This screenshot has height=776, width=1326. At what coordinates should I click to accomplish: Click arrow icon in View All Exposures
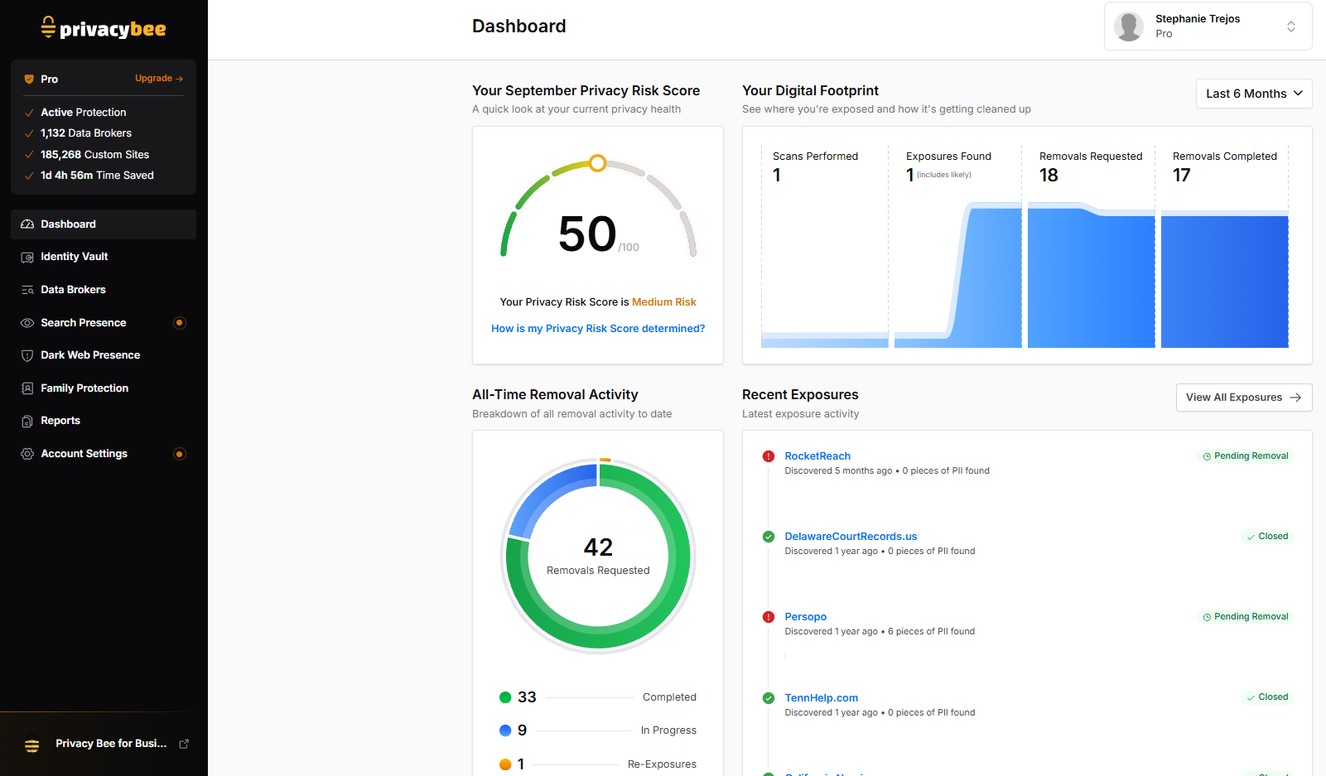(1295, 398)
